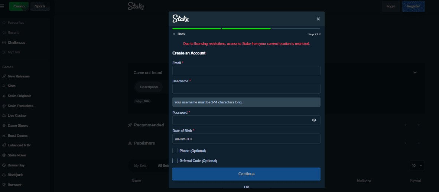Click the Favourites star icon in sidebar
This screenshot has height=192, width=439.
click(4, 23)
